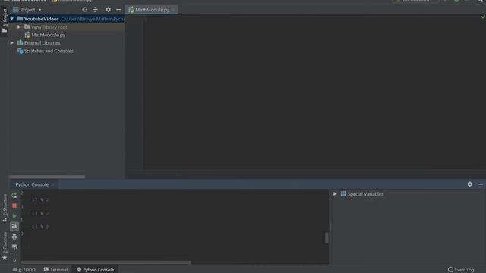Close the Python Console panel tab
Viewport: 486px width, 273px height.
click(52, 184)
